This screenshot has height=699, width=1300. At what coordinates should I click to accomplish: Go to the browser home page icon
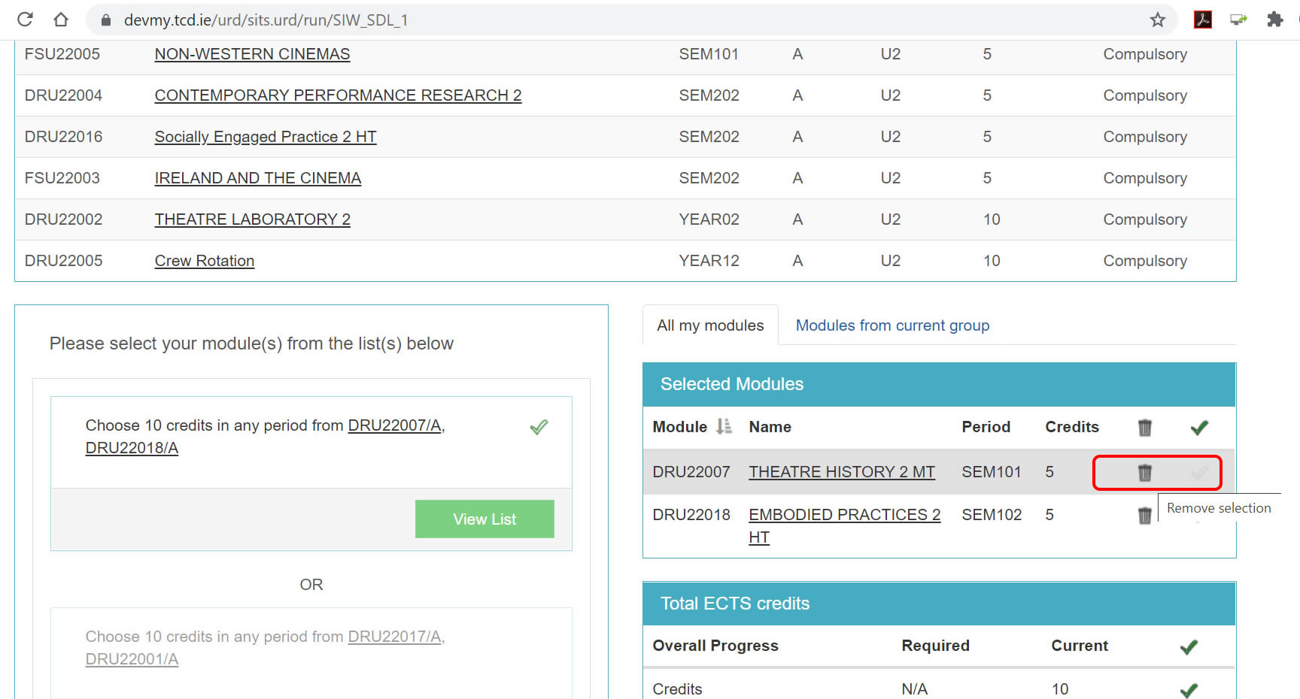tap(61, 20)
